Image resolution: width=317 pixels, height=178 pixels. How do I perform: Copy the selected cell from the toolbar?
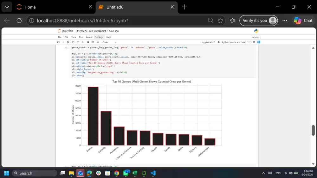73,42
